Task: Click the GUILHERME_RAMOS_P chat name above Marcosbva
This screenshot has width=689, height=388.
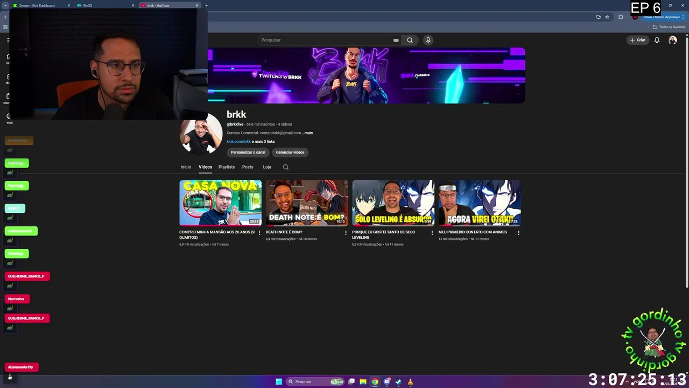Action: click(x=26, y=276)
